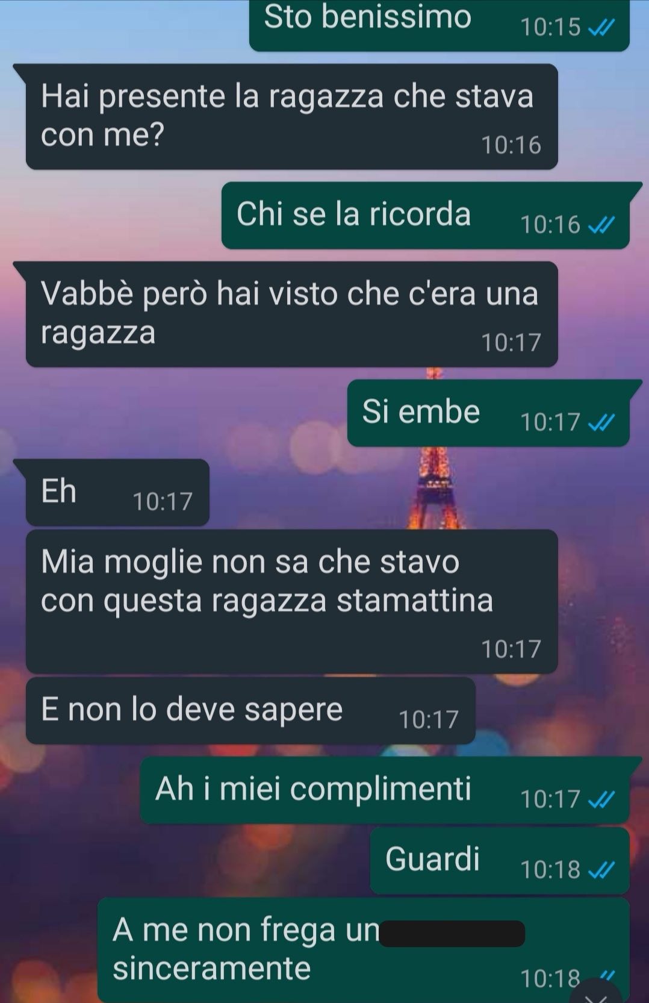Click the 10:16 timestamp on incoming message
649x1003 pixels.
[511, 145]
